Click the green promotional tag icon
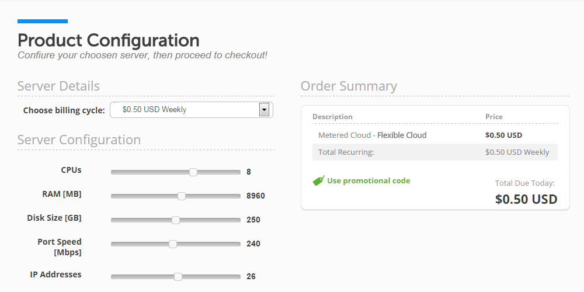This screenshot has width=584, height=292. tap(318, 180)
